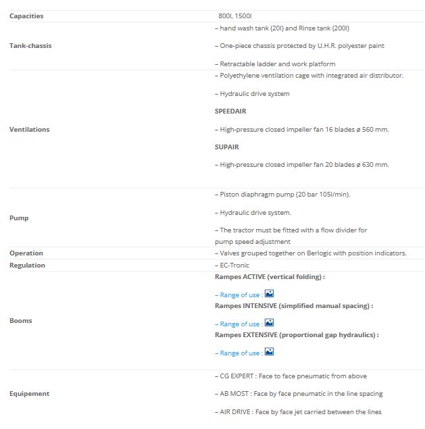Click the Equipement row label
This screenshot has height=429, width=425.
click(30, 393)
